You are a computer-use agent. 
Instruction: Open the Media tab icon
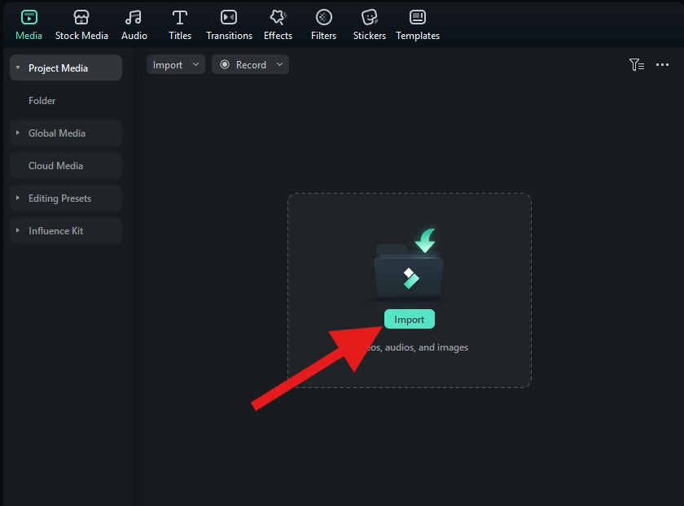coord(28,17)
